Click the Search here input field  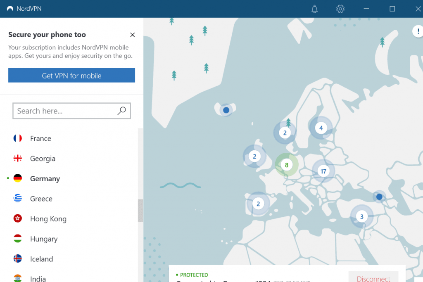pos(62,111)
